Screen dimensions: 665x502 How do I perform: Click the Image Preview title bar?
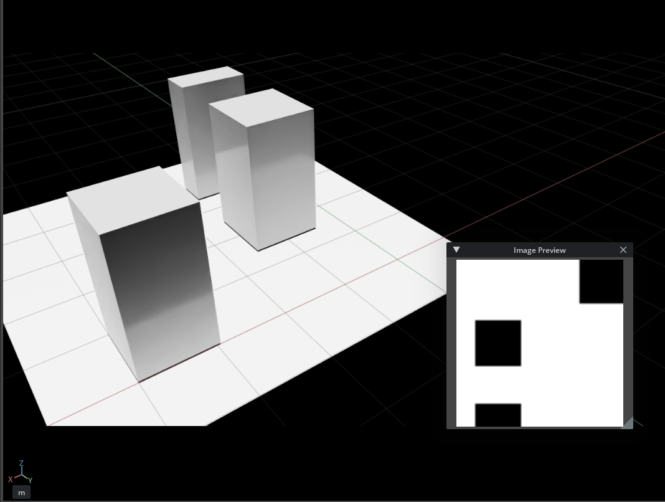pos(539,250)
